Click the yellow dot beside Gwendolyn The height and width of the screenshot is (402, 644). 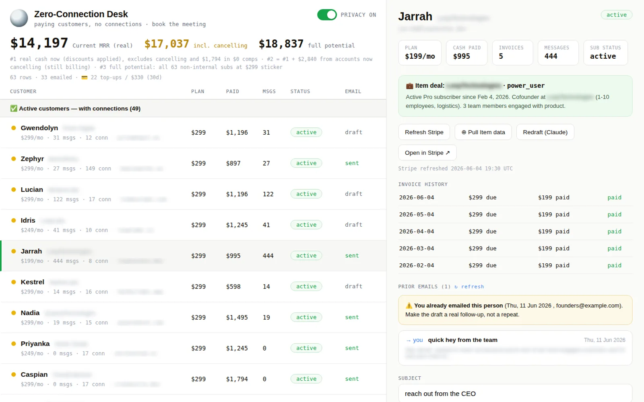tap(14, 128)
